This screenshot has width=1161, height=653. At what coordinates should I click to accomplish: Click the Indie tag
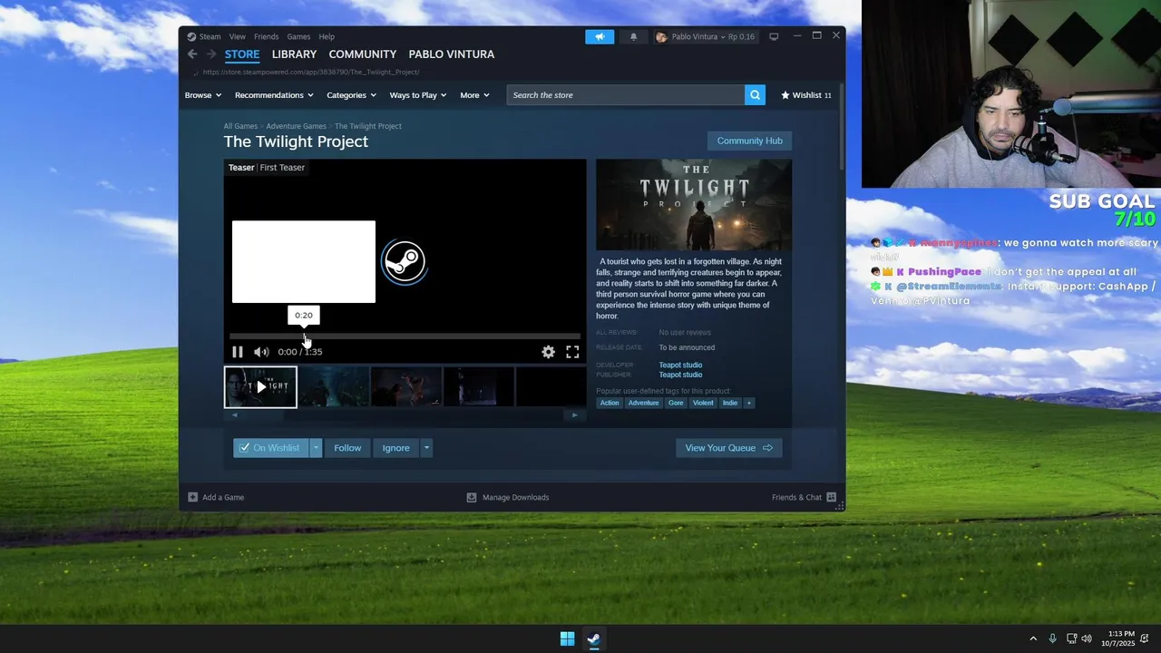pos(730,403)
